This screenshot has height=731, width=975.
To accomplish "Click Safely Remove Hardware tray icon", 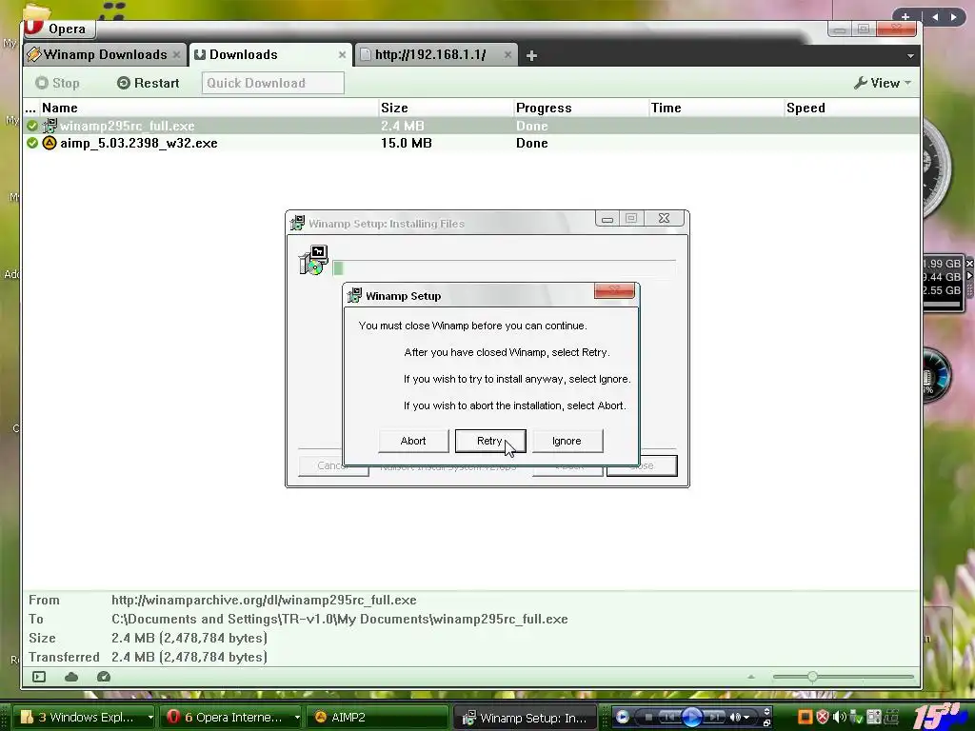I will [856, 718].
